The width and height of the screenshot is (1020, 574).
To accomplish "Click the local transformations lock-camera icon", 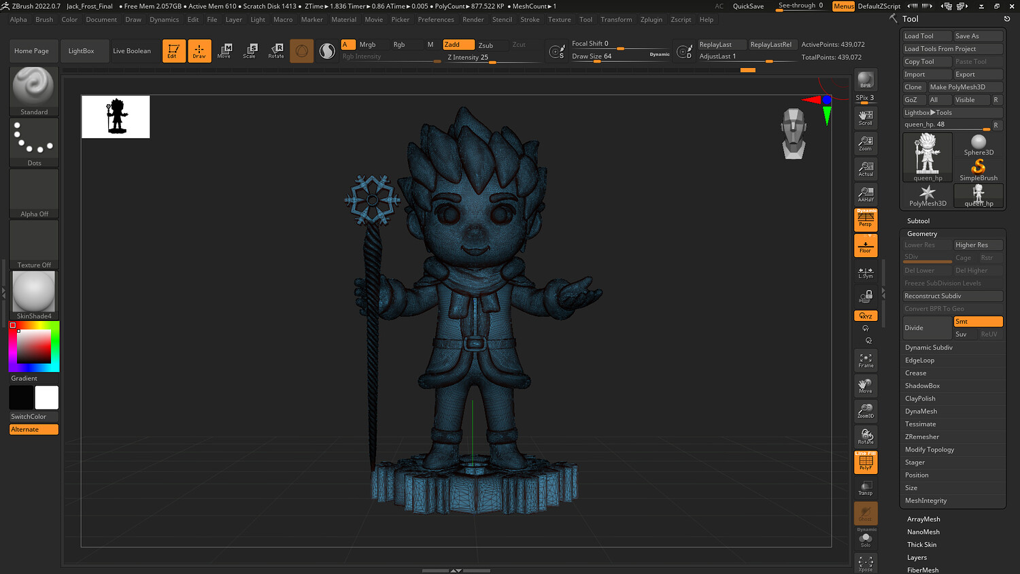I will 866,297.
